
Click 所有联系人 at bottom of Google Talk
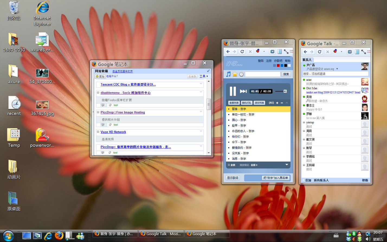click(x=321, y=180)
